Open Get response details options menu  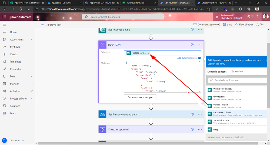coord(200,29)
